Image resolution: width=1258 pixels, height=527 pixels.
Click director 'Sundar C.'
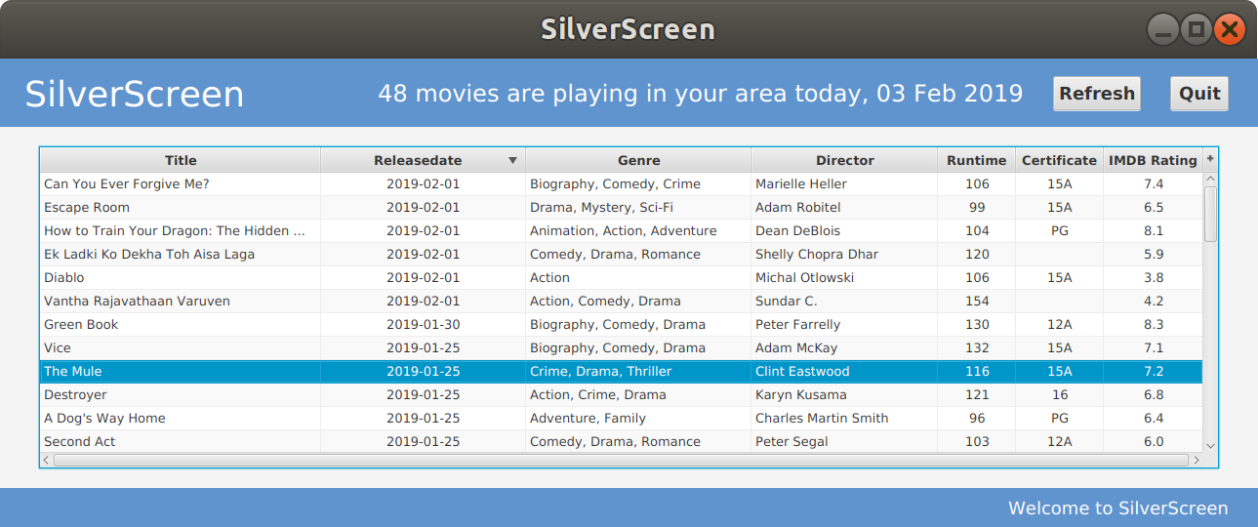(x=787, y=301)
